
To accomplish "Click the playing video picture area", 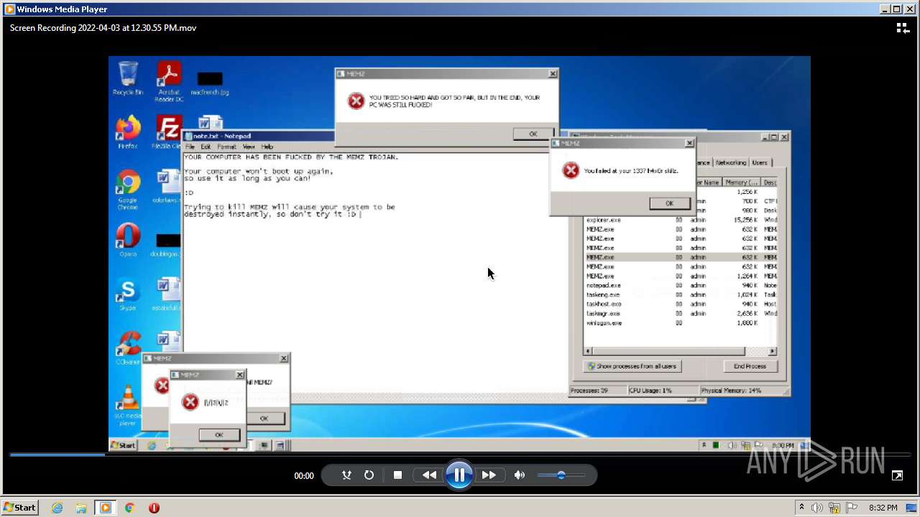I will [460, 253].
